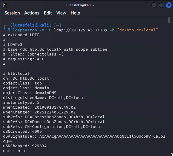Click the whenCreated timestamp line

pos(39,107)
